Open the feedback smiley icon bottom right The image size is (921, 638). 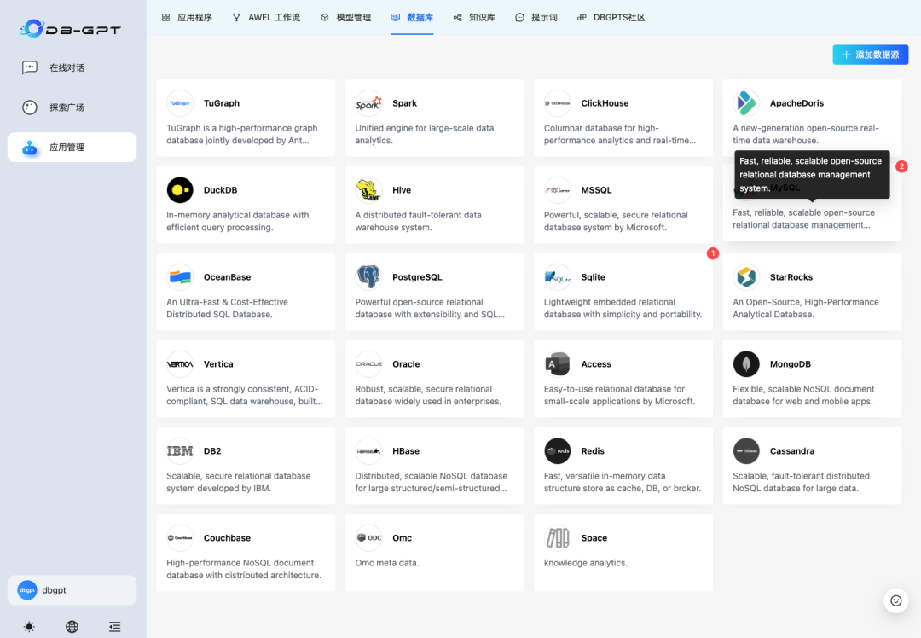pos(895,600)
